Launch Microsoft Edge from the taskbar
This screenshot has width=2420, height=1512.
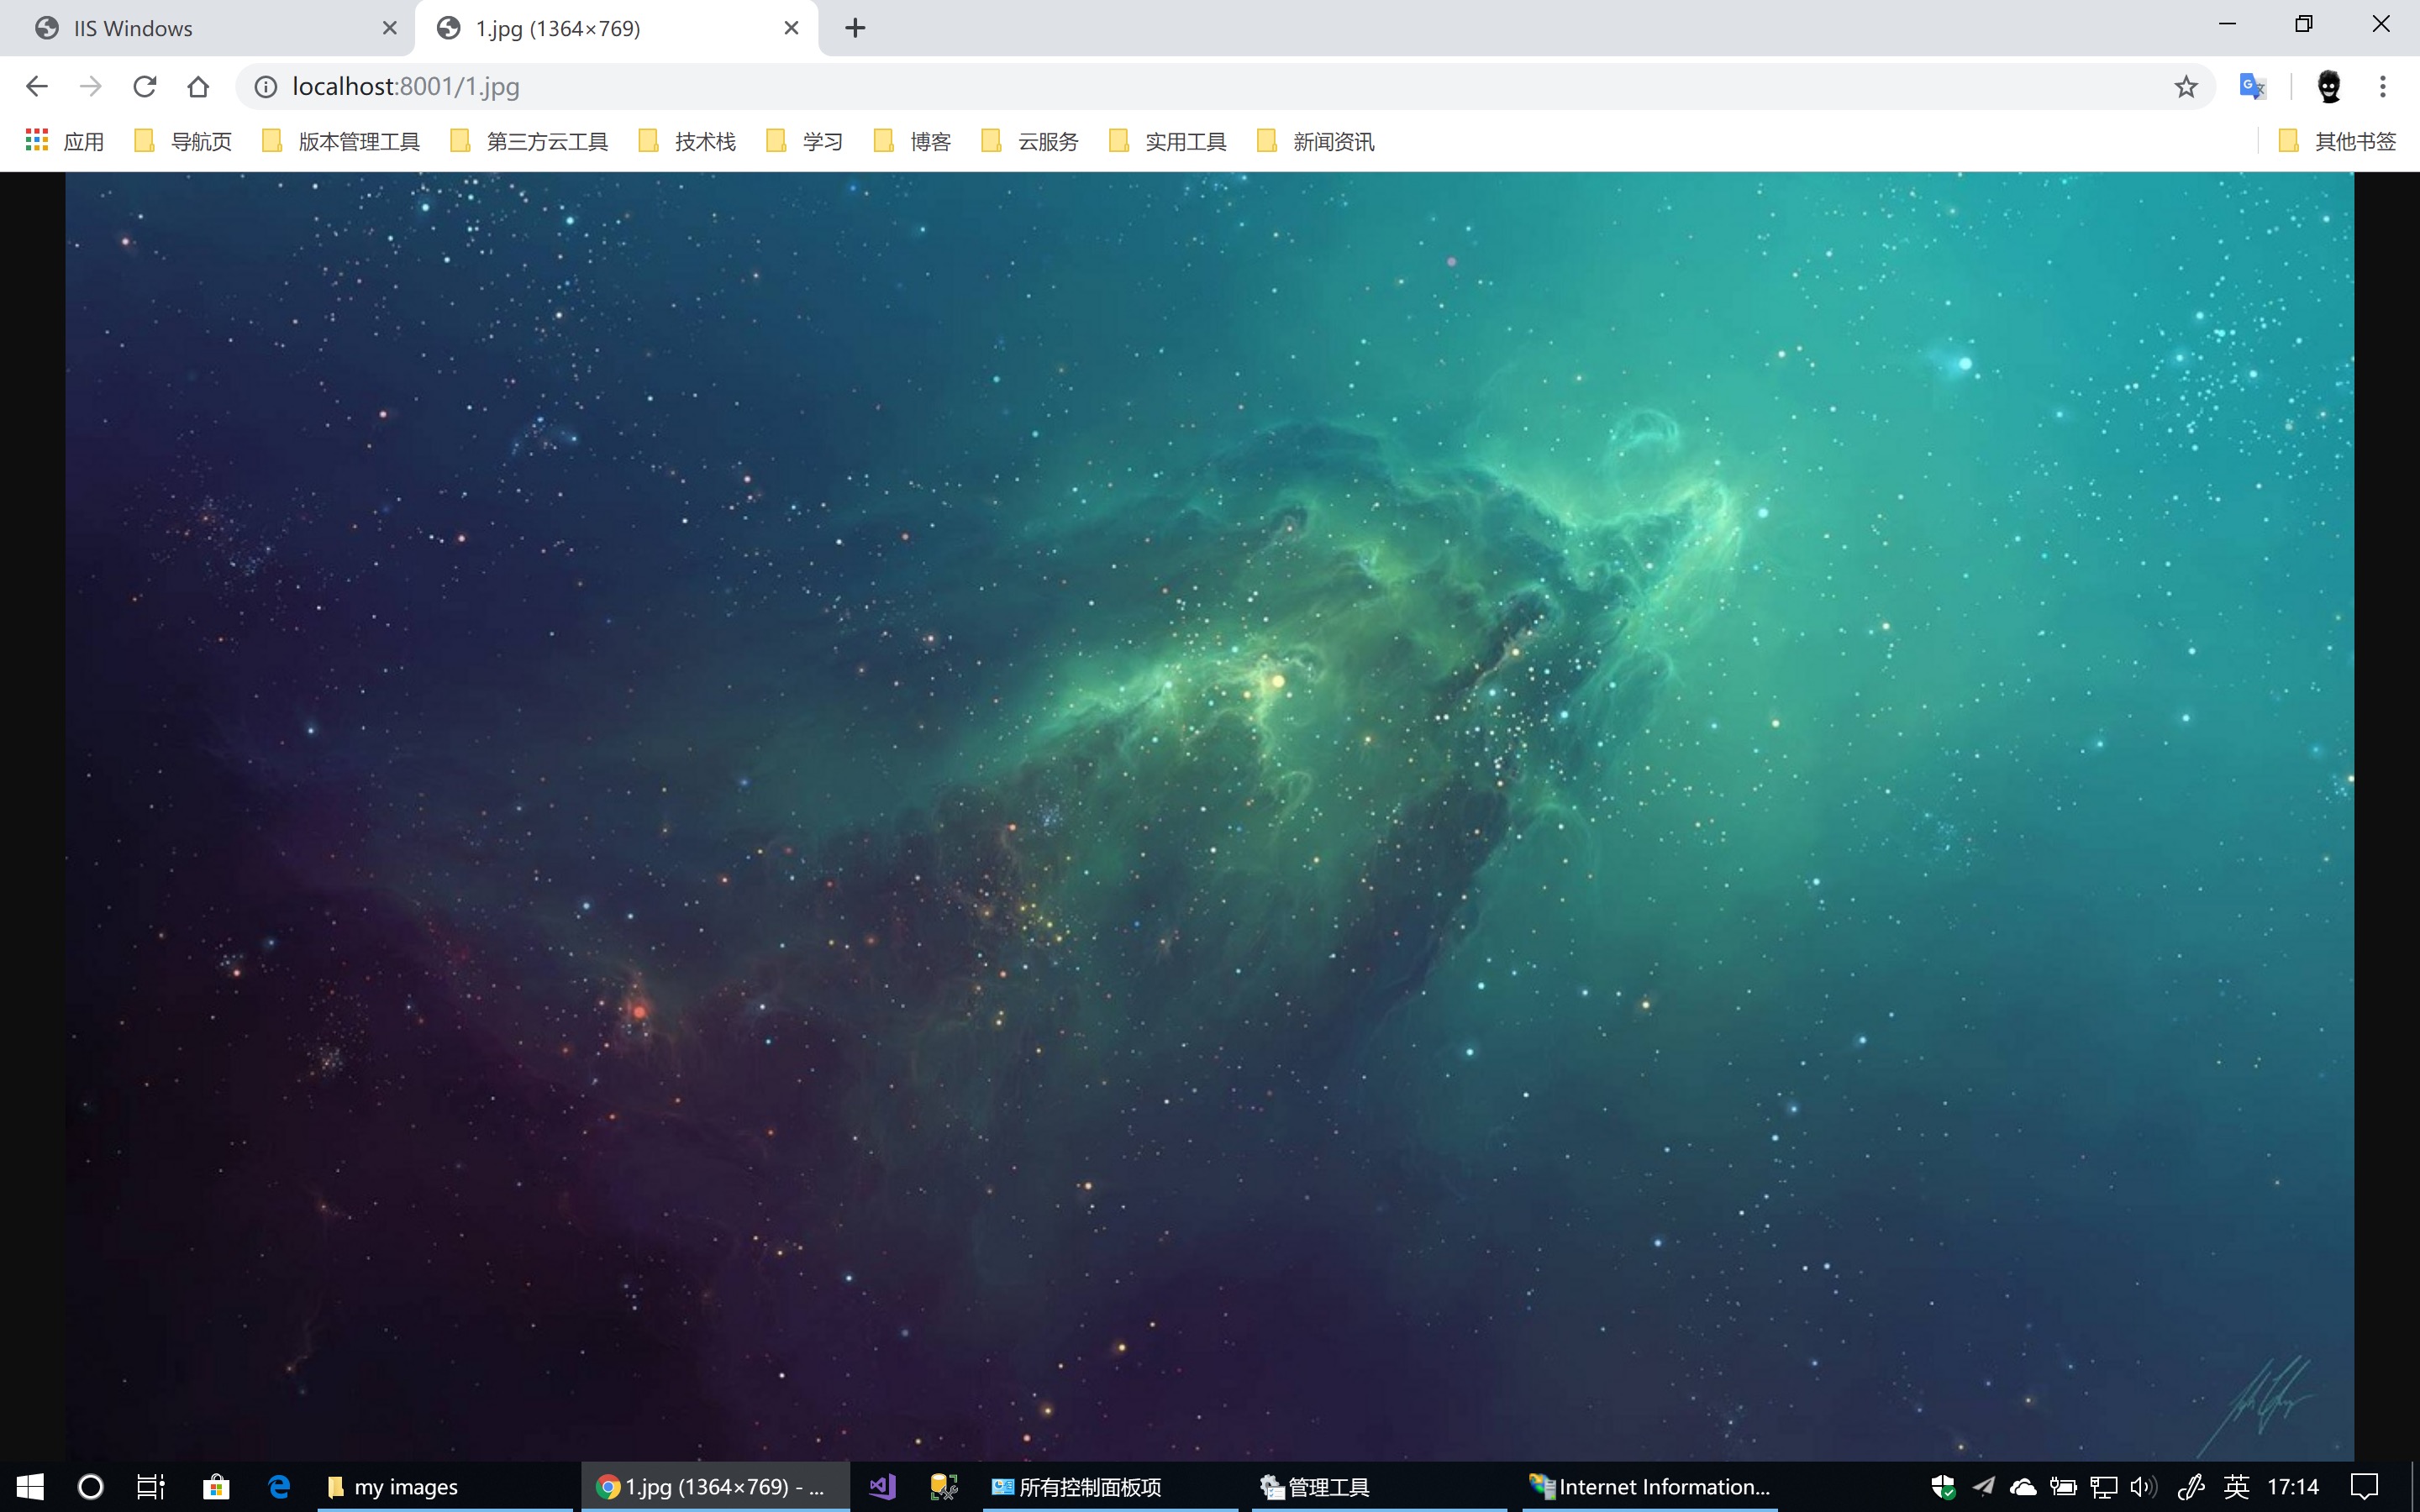click(x=279, y=1487)
